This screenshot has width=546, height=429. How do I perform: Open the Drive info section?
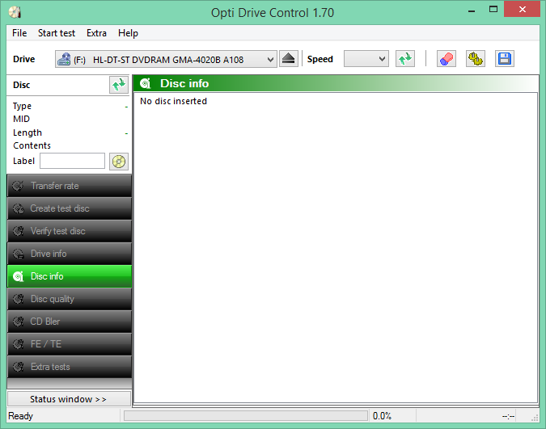70,254
